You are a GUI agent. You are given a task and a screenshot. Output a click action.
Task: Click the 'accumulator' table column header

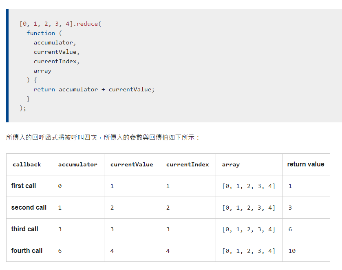(77, 165)
